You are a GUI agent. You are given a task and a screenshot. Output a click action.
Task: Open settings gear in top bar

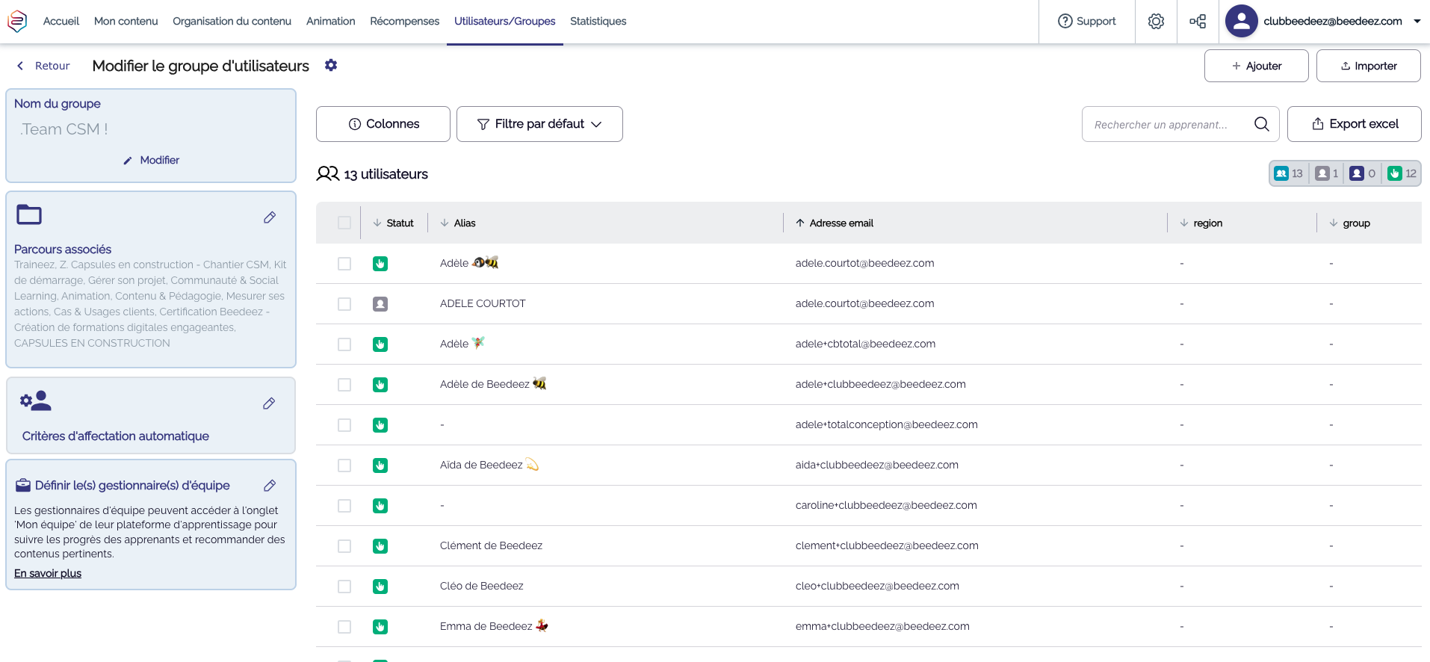[x=1156, y=22]
